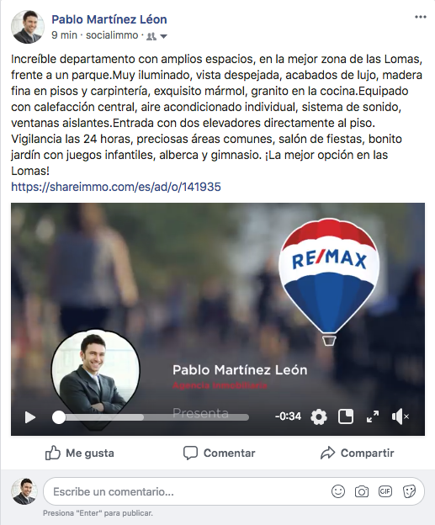Open the shareimmo.com listing link
435x525 pixels.
click(x=116, y=187)
